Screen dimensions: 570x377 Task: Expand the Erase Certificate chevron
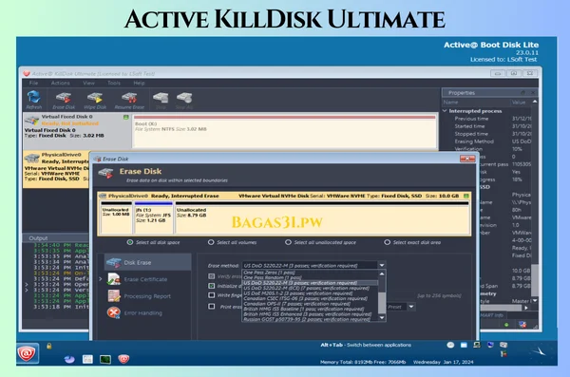coord(101,279)
